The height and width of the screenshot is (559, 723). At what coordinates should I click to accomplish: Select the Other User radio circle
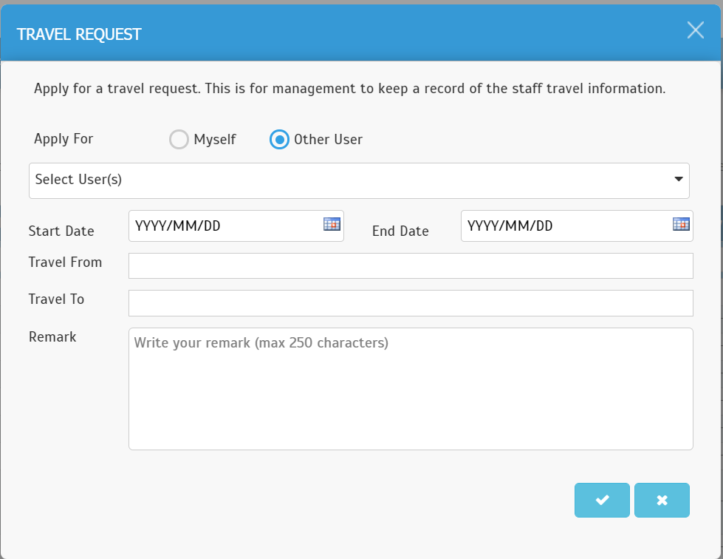pos(279,140)
